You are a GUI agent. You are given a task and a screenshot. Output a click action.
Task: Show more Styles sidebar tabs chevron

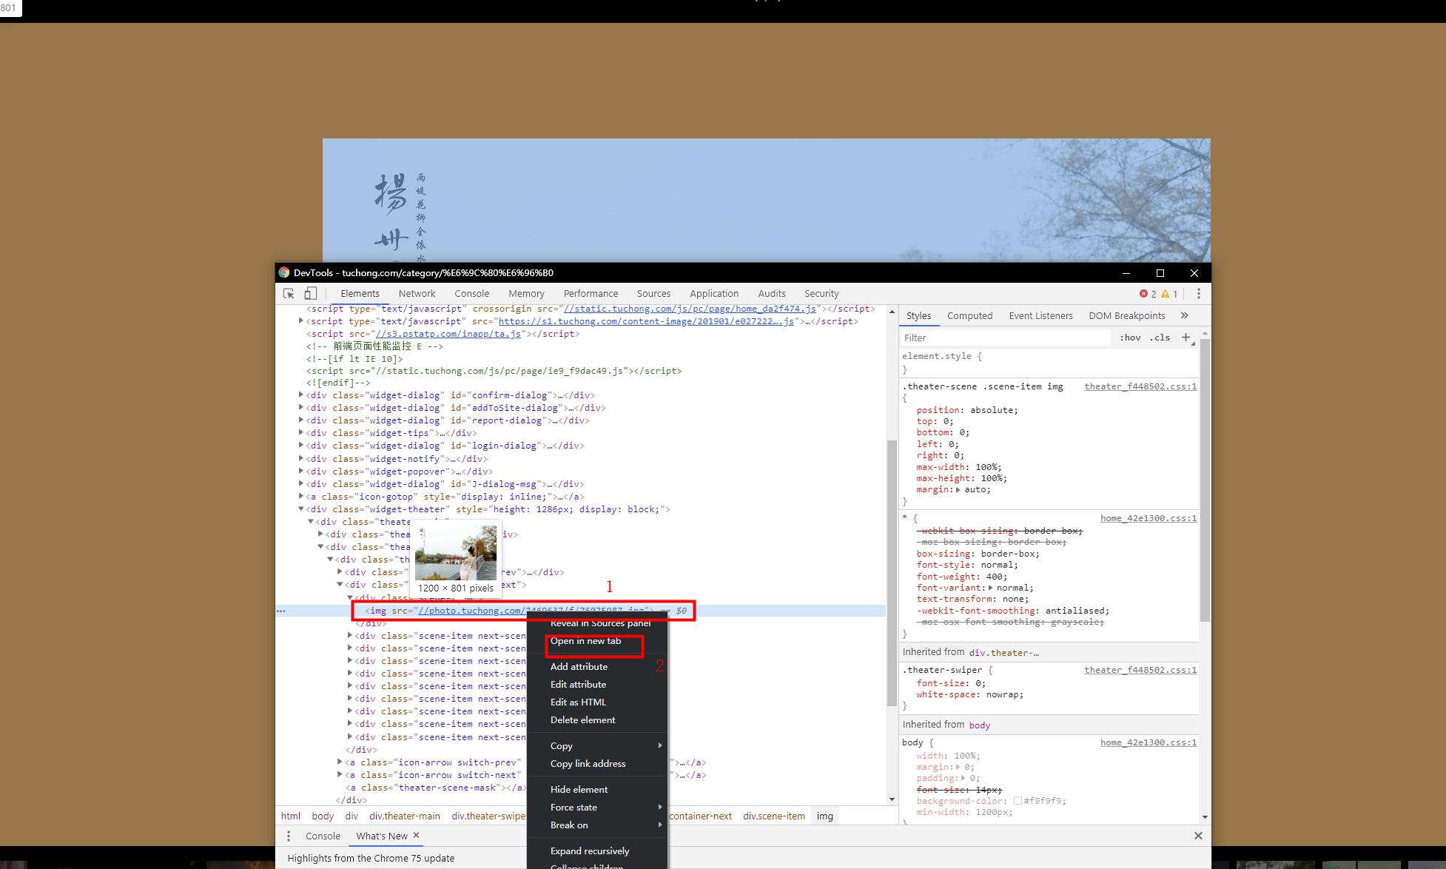(x=1185, y=315)
